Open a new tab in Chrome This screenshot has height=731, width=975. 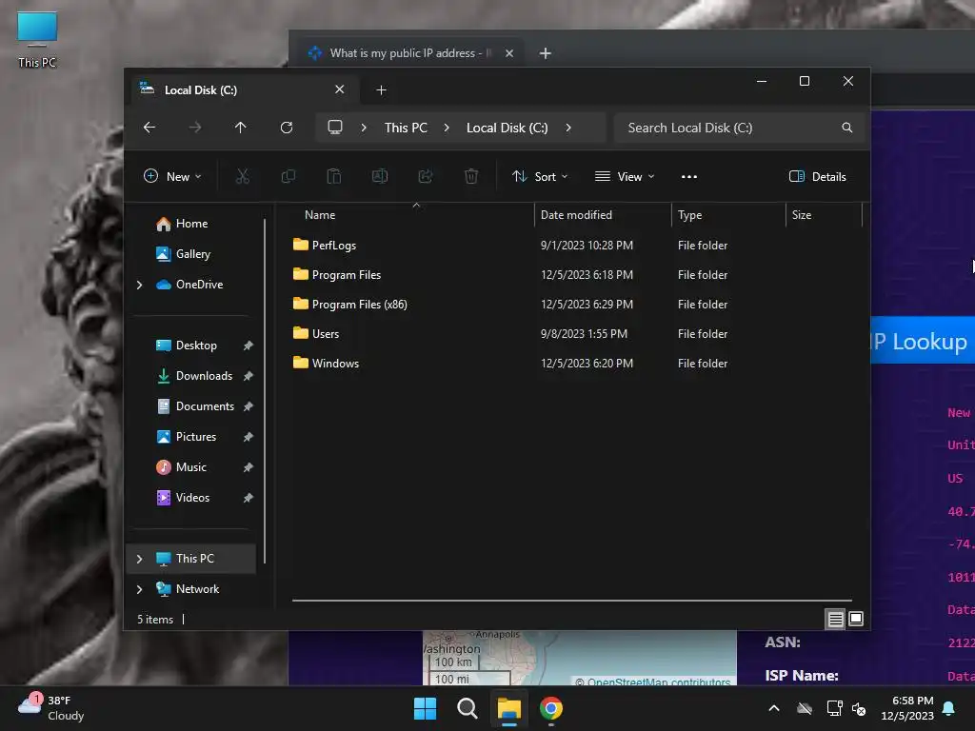pyautogui.click(x=546, y=53)
